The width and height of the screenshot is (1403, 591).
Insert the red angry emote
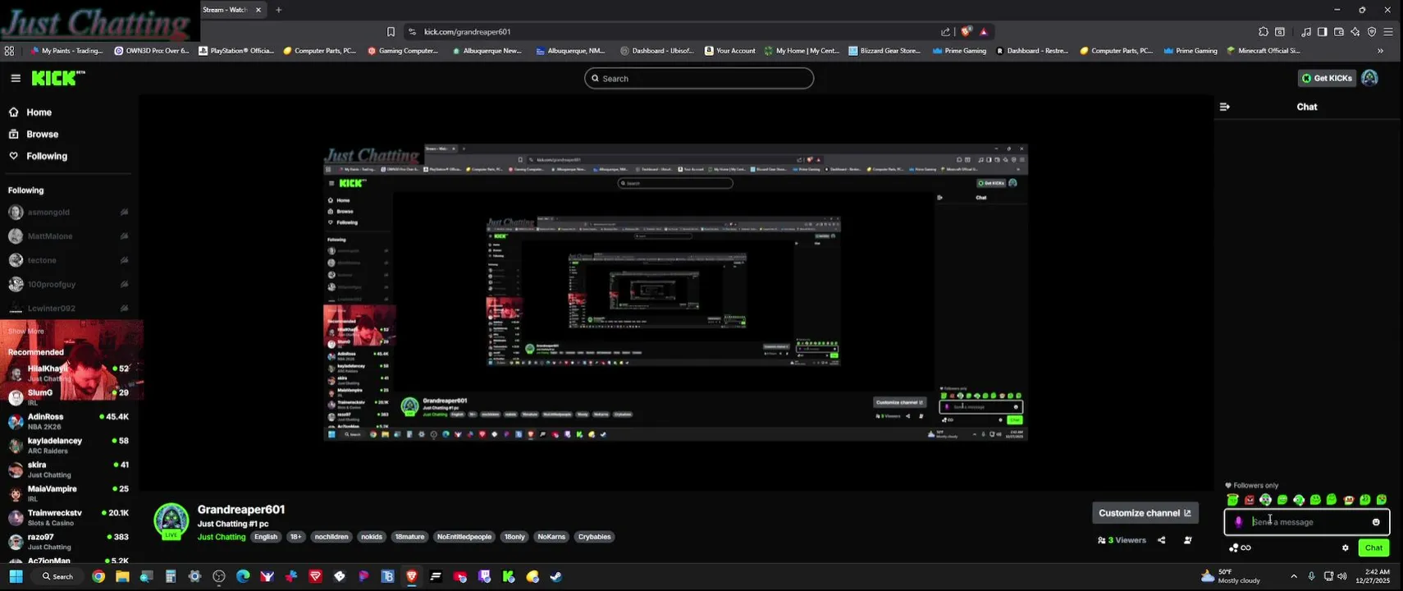[x=1250, y=500]
